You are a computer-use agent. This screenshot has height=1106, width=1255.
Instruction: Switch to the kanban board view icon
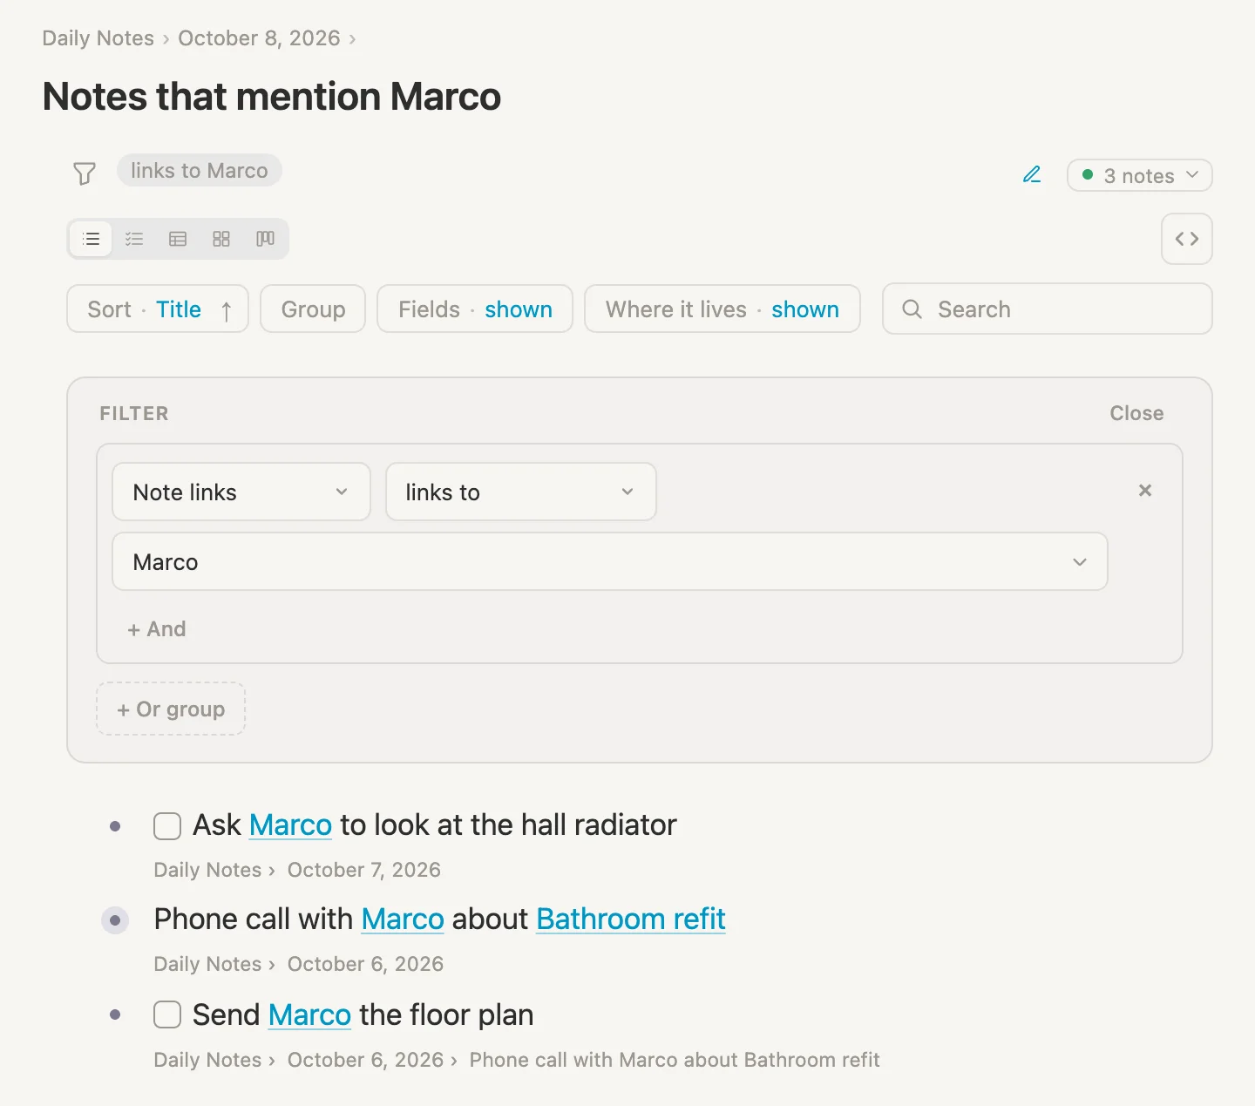click(x=265, y=239)
